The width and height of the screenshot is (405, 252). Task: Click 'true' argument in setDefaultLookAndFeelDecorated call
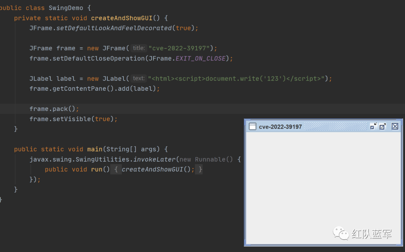pos(183,28)
